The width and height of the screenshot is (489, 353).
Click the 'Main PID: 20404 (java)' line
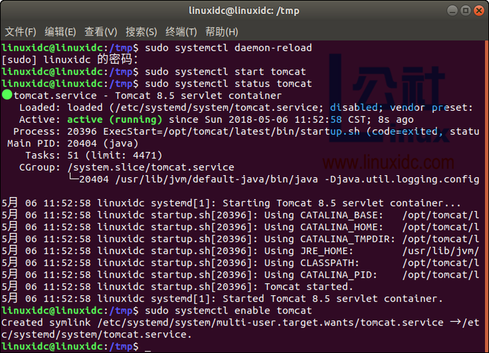pos(73,143)
